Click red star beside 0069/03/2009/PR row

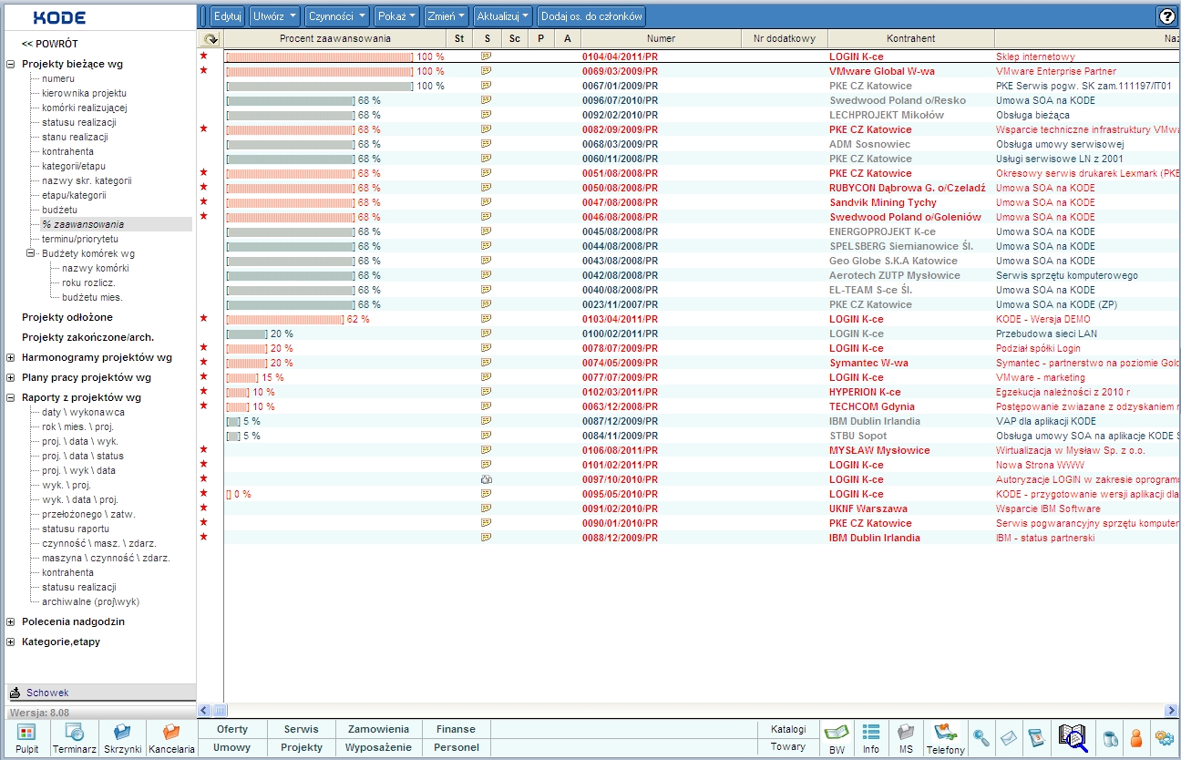[x=204, y=71]
